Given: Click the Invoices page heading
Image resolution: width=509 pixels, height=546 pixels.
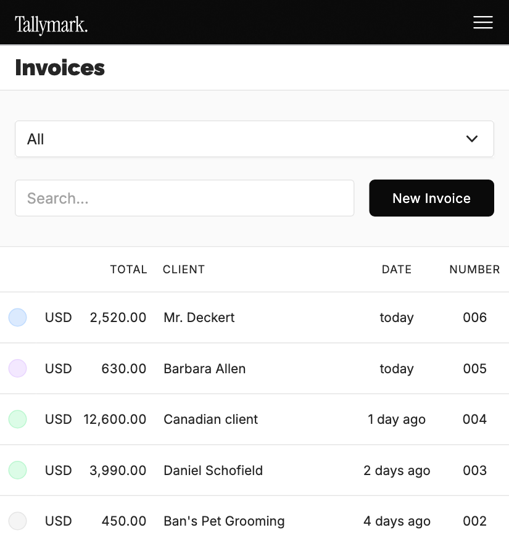Looking at the screenshot, I should pos(60,67).
